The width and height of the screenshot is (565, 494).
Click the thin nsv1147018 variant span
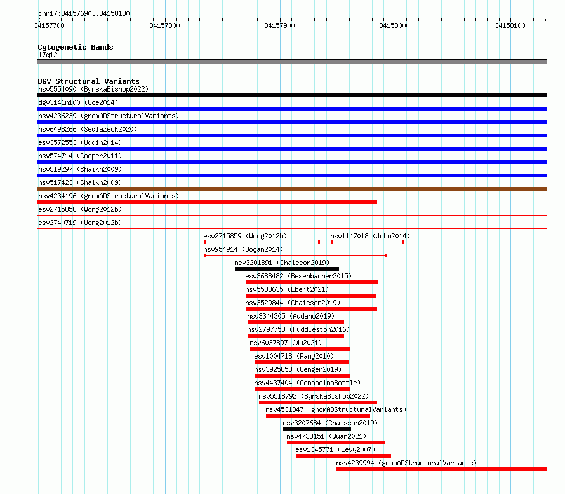pos(367,242)
